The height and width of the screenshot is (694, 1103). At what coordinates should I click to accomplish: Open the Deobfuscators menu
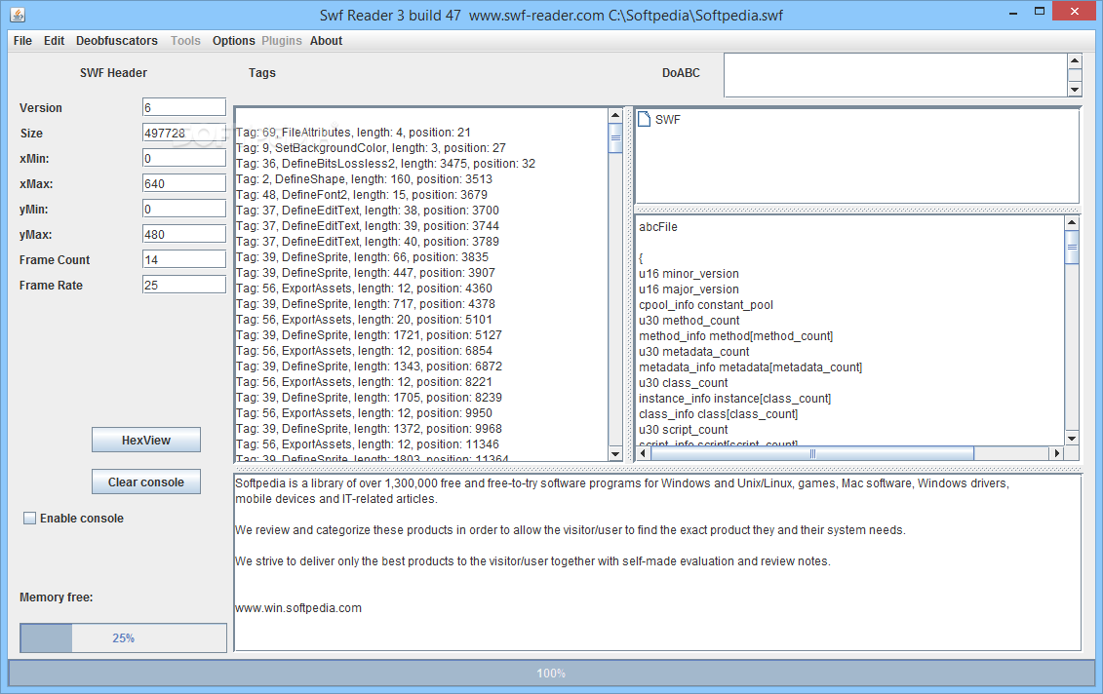pos(117,41)
